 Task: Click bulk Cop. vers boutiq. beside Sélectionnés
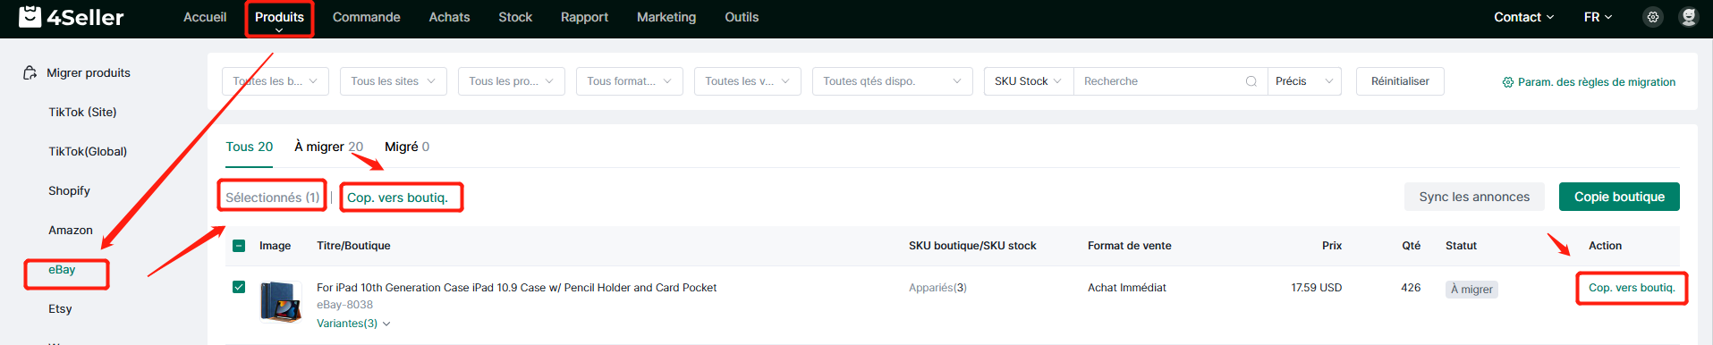pyautogui.click(x=397, y=198)
